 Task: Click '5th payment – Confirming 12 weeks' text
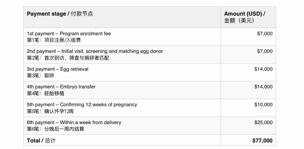point(82,105)
